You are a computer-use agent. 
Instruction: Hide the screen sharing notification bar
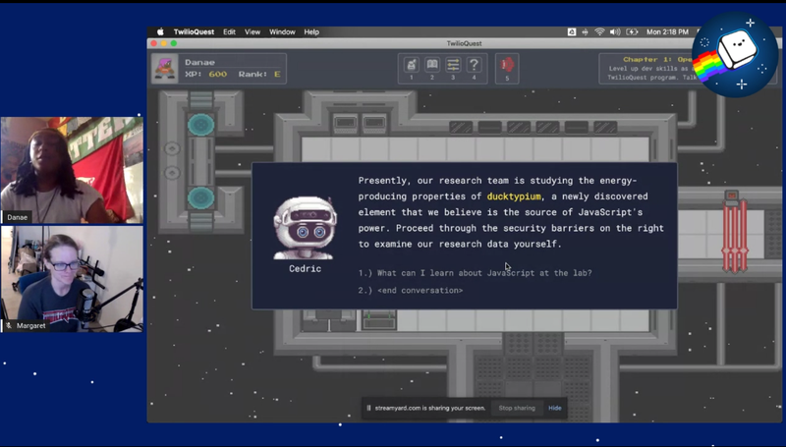[x=554, y=408]
